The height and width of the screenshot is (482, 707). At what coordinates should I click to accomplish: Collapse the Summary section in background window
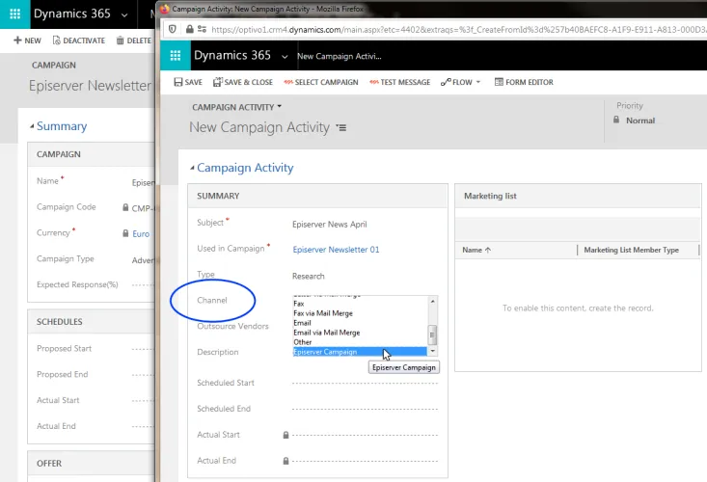pos(32,126)
